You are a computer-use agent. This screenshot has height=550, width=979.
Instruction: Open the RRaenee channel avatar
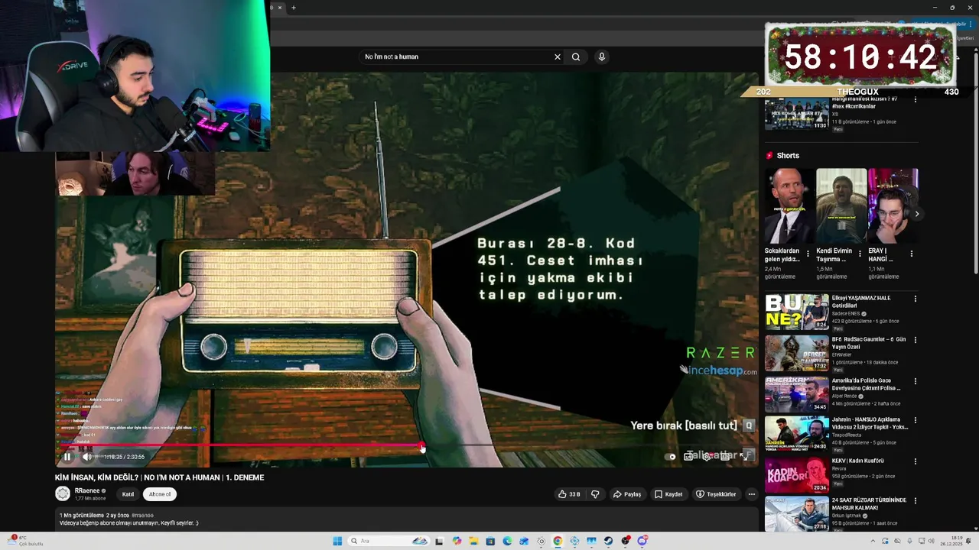63,494
